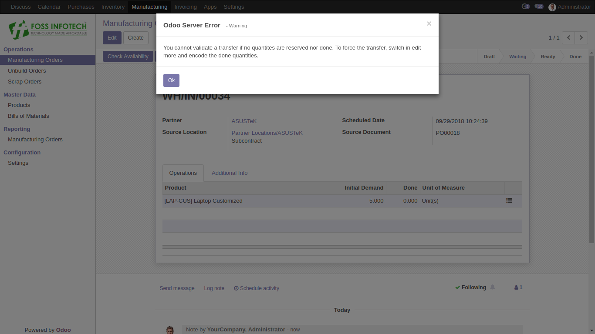Click the Draft status stage
Viewport: 595px width, 334px height.
489,57
